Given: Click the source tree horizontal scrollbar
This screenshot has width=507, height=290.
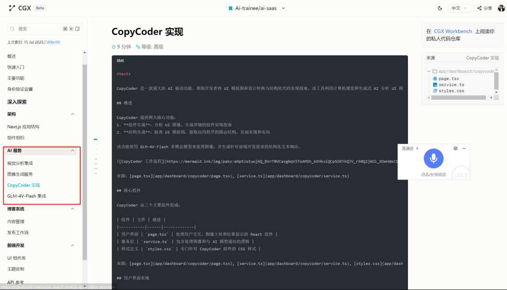Looking at the screenshot, I should tap(459, 97).
